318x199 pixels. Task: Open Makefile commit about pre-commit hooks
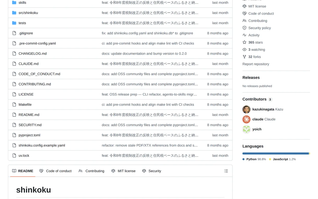click(x=148, y=105)
